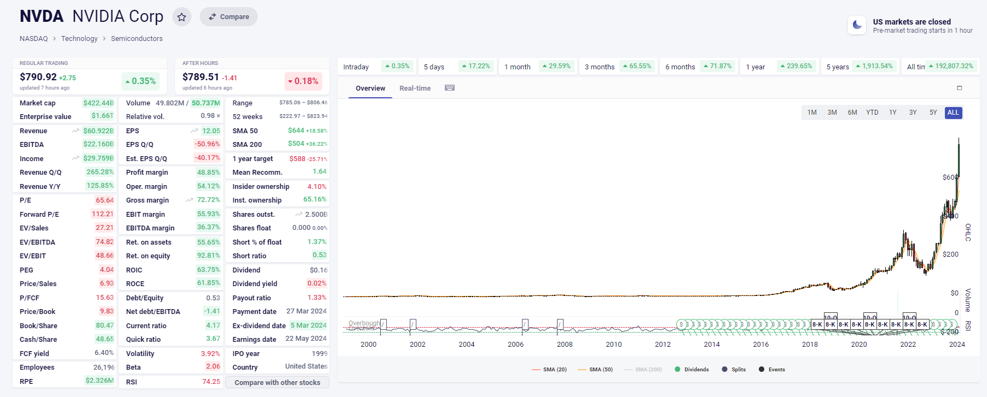This screenshot has width=987, height=397.
Task: Toggle Splits markers in the legend
Action: (x=734, y=370)
